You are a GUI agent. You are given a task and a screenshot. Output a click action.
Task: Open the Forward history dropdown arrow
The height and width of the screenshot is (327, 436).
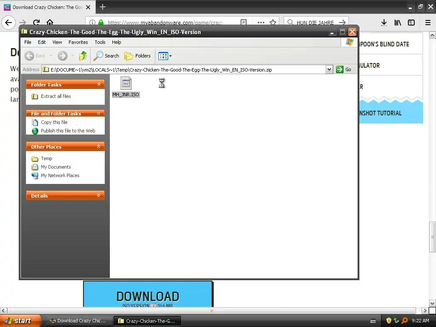point(72,56)
